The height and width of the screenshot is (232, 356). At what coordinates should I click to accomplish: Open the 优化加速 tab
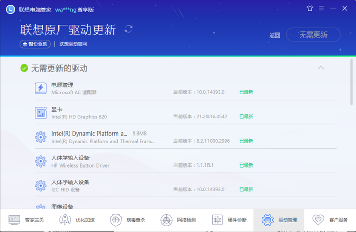(x=76, y=220)
